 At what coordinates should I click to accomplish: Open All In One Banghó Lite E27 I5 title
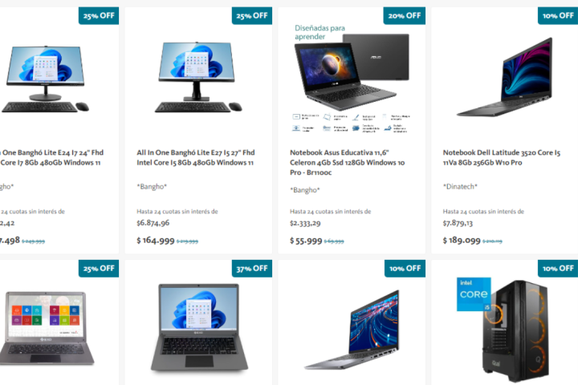coord(196,157)
